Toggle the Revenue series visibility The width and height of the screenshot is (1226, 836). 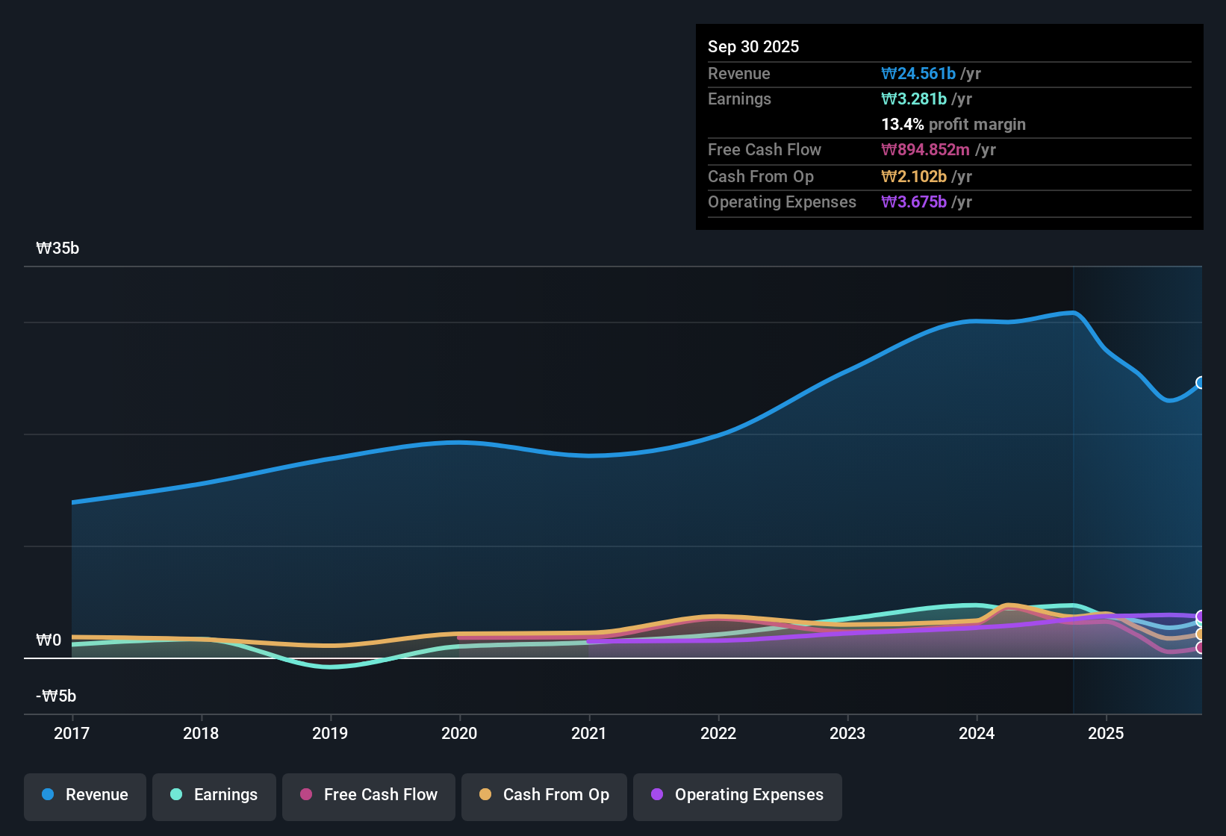click(x=84, y=796)
